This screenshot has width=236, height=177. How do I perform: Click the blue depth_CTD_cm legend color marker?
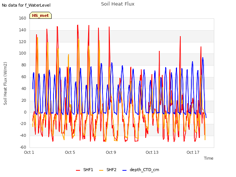(x=125, y=170)
